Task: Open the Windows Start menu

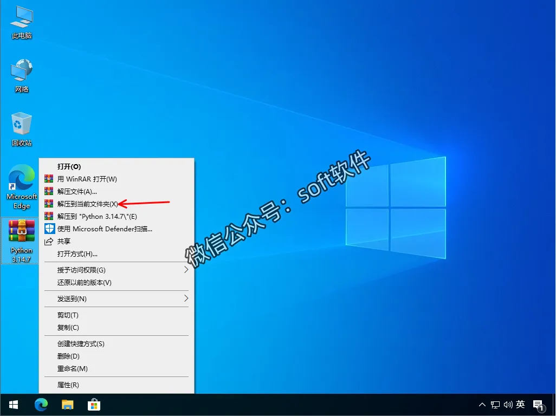Action: [x=14, y=405]
